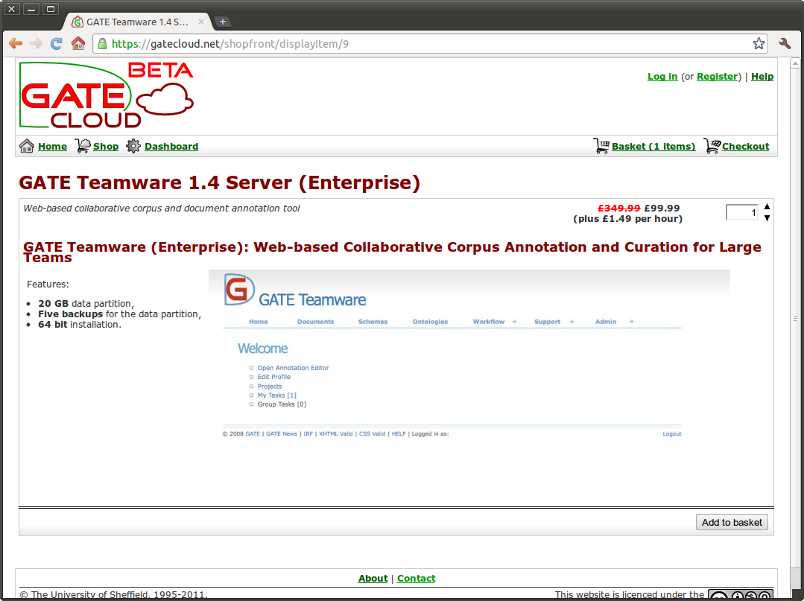Click the Creative Commons licence badge
The image size is (804, 601).
click(741, 595)
